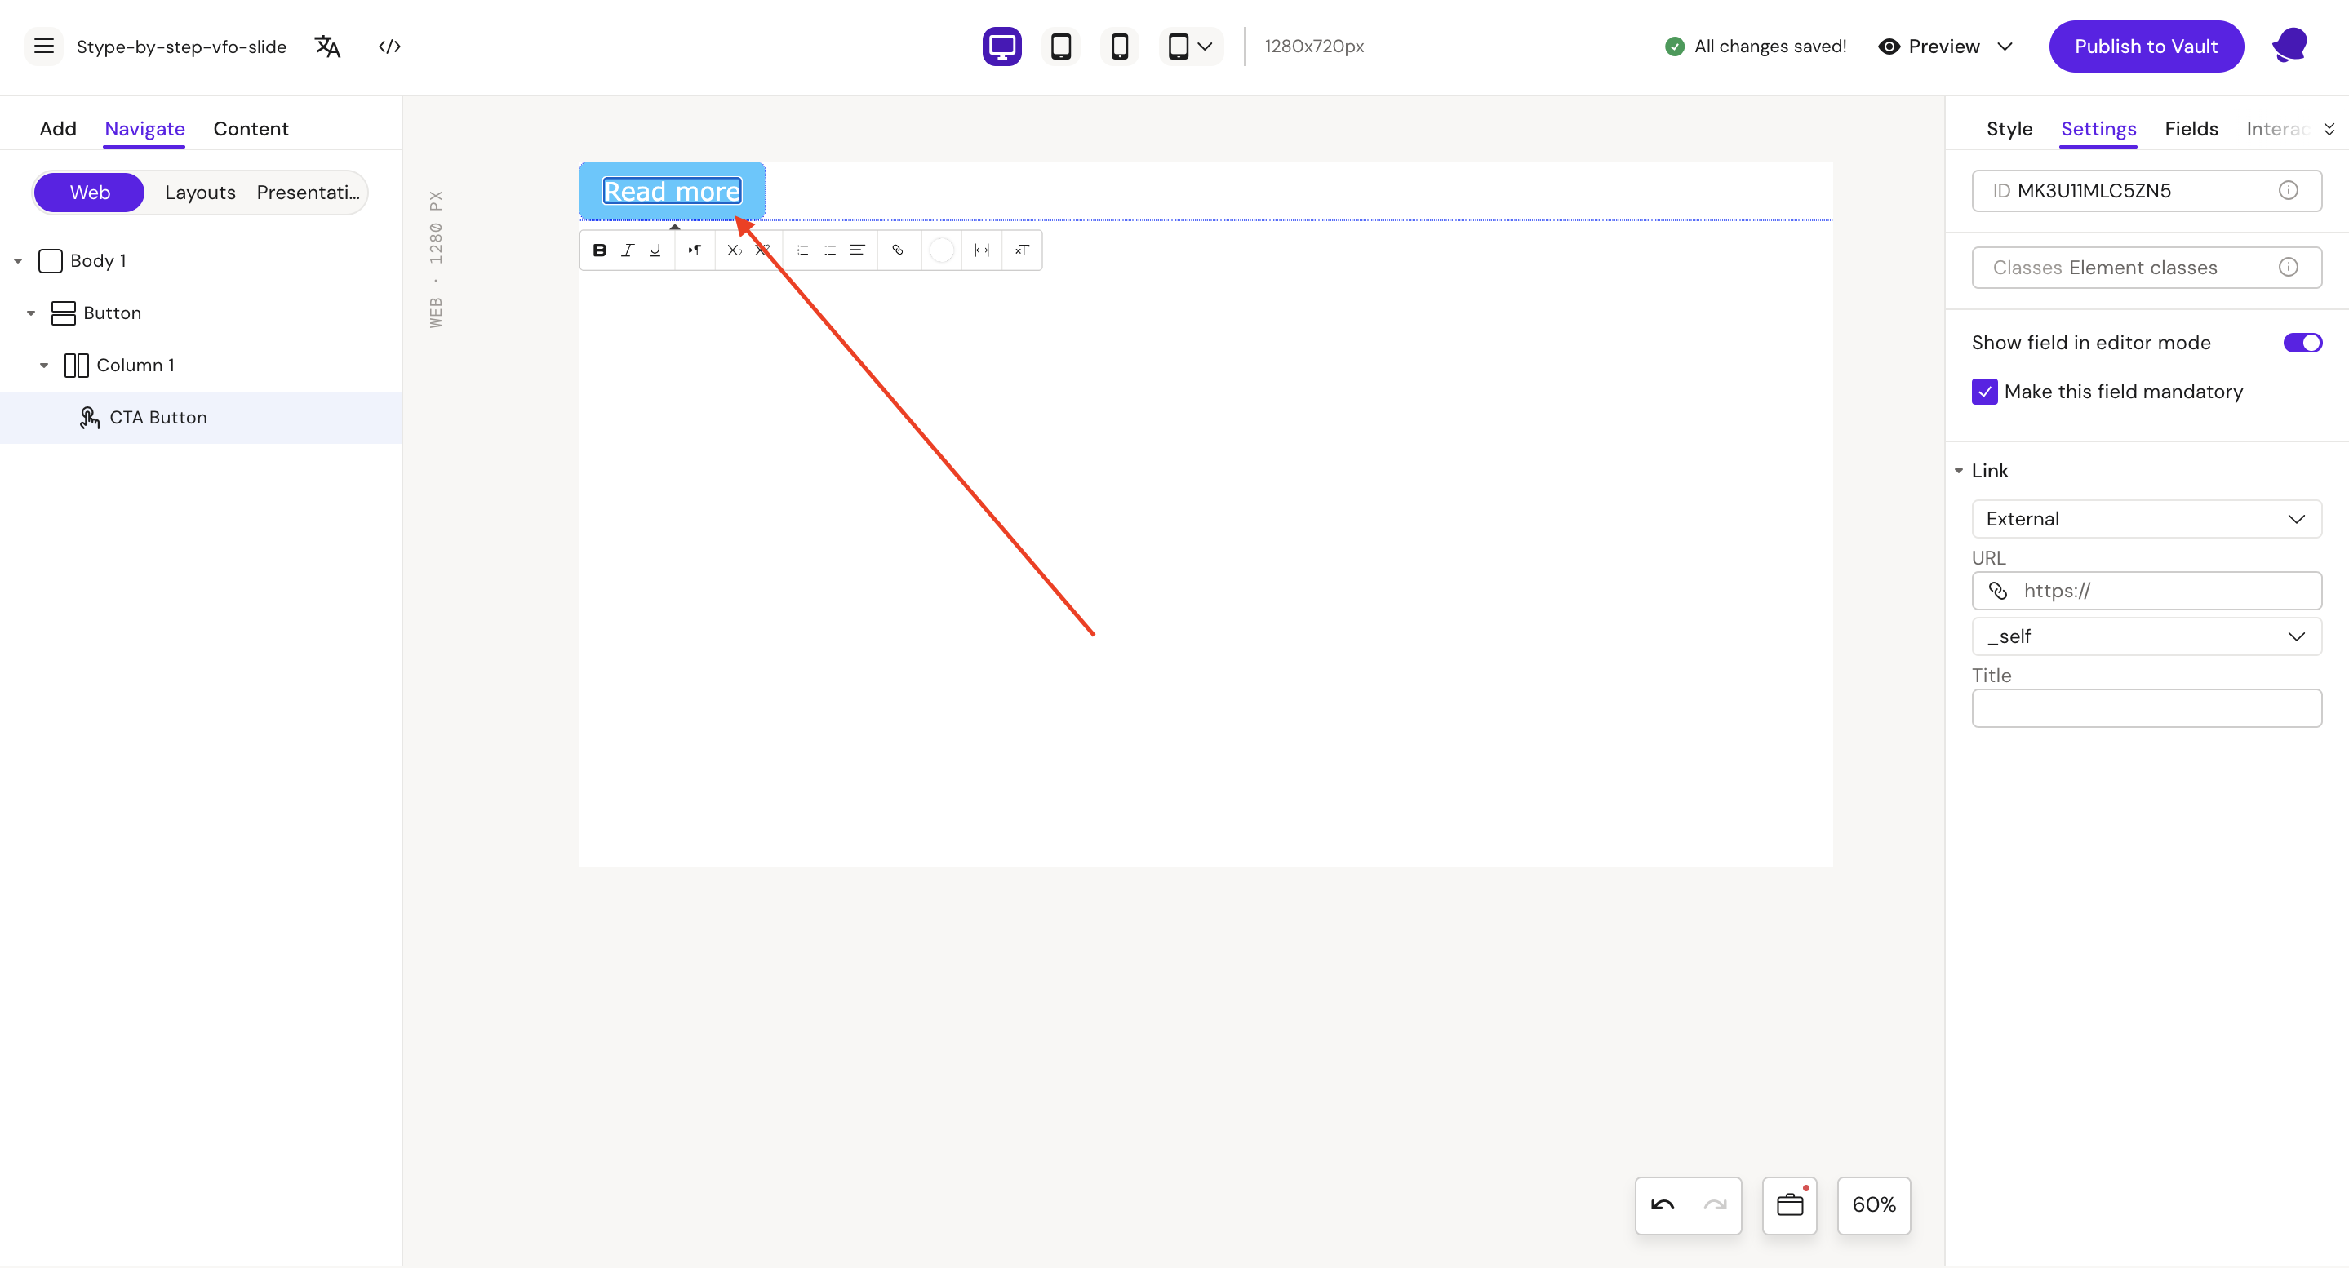Switch to the Content tab
Screen dimensions: 2349x1268
click(x=251, y=129)
